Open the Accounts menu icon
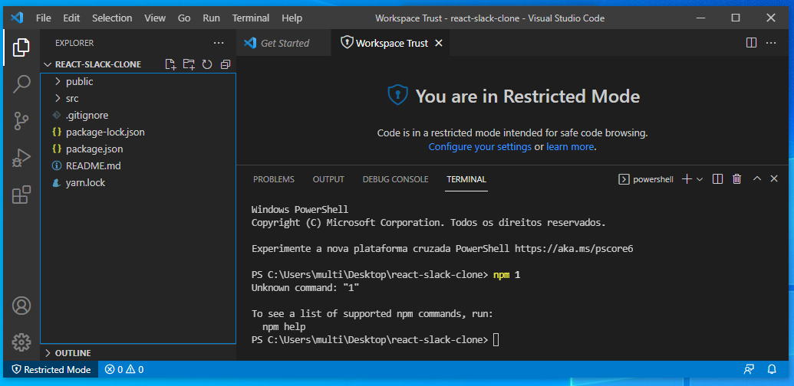The height and width of the screenshot is (386, 794). pos(21,306)
